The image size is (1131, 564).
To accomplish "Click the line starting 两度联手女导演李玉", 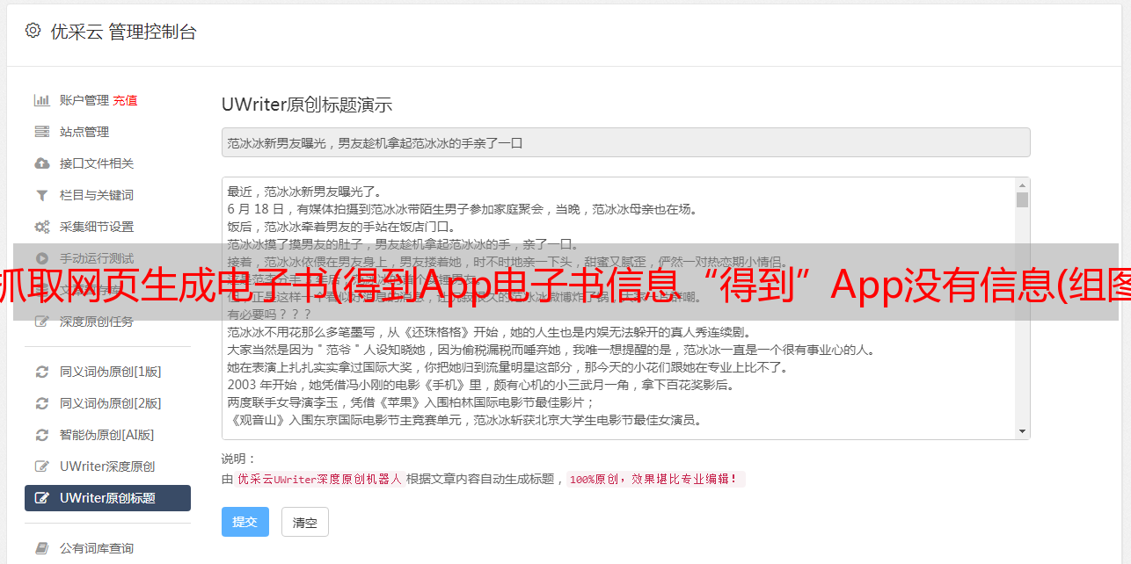I will 412,402.
